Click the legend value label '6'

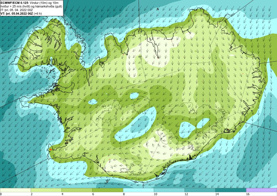click(93, 194)
